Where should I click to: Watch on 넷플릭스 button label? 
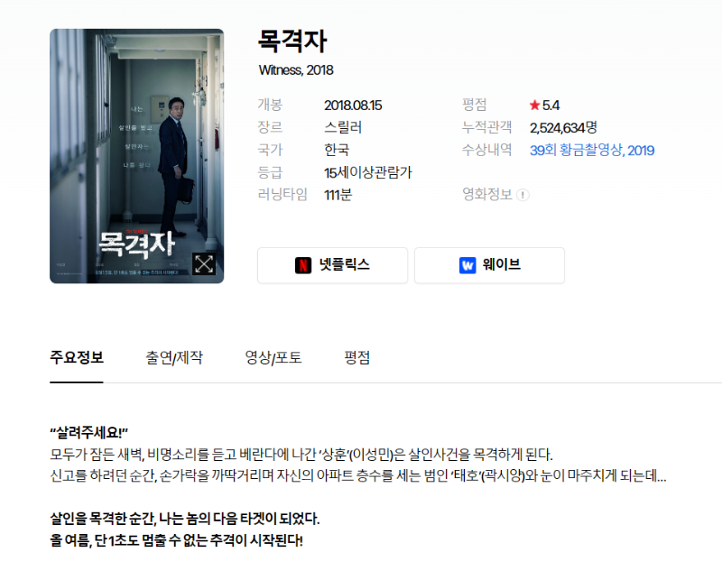[x=345, y=264]
